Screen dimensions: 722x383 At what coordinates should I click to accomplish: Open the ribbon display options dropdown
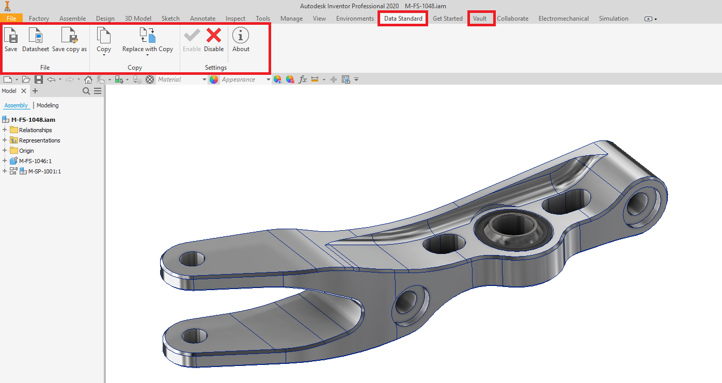(x=651, y=19)
